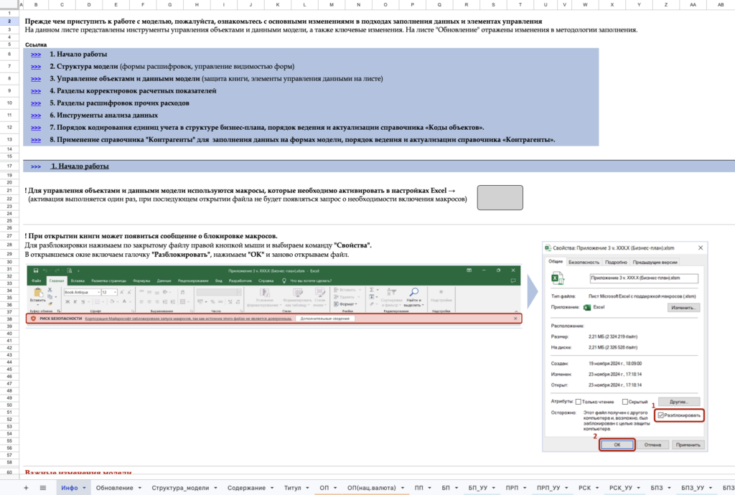Close the red security risk warning bar
Screen dimensions: 735x495
coord(515,318)
